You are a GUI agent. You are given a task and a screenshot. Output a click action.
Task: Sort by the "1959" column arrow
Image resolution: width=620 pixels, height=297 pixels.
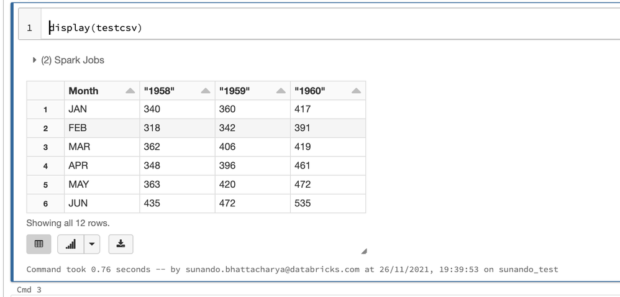coord(281,91)
